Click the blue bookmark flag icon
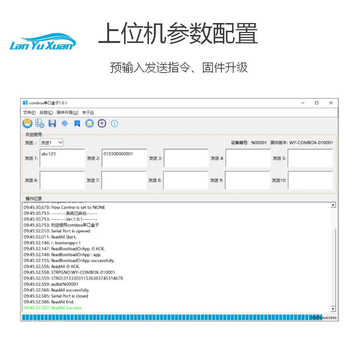This screenshot has width=358, height=358. 77,124
